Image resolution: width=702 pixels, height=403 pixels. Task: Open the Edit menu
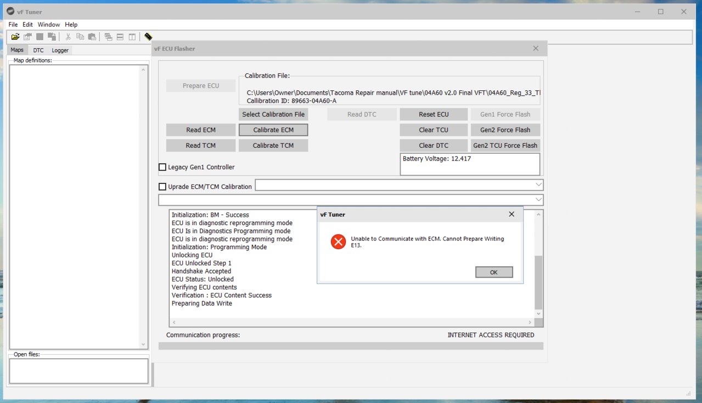click(x=27, y=25)
